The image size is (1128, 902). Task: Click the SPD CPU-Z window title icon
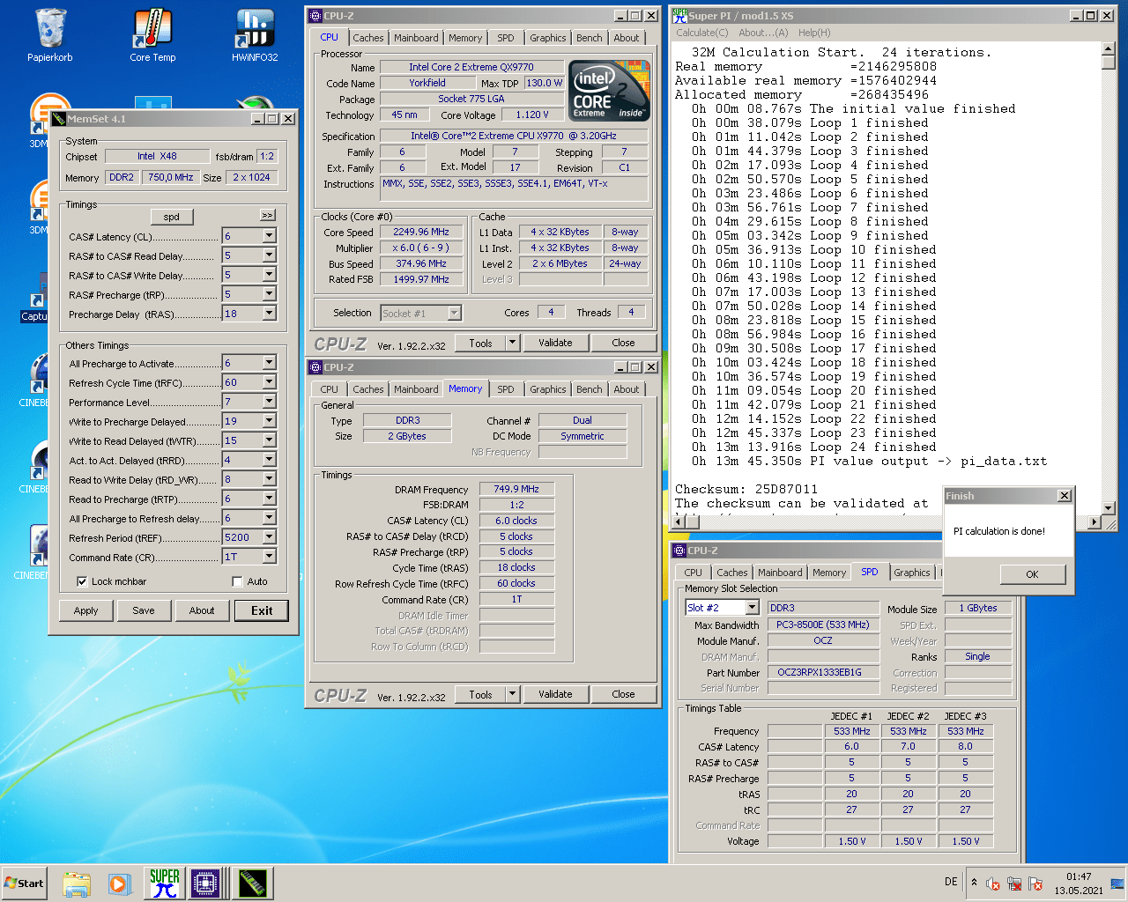pyautogui.click(x=679, y=551)
